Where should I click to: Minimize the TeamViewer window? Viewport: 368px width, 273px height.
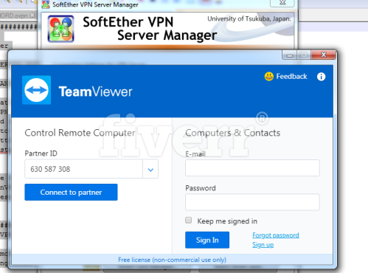pos(290,55)
